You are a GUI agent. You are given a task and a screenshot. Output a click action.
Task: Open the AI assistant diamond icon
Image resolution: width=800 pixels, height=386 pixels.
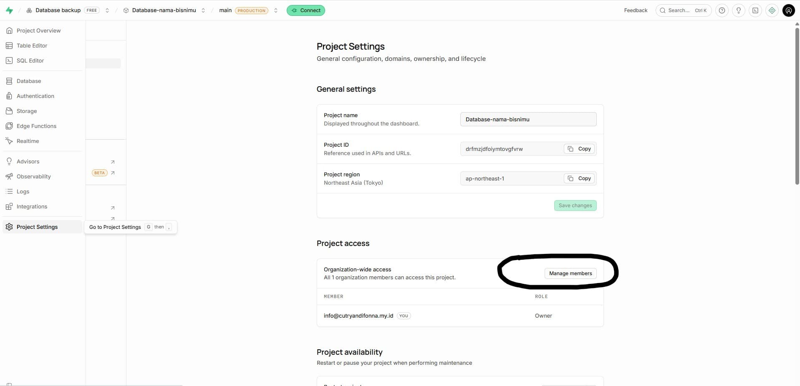click(772, 10)
